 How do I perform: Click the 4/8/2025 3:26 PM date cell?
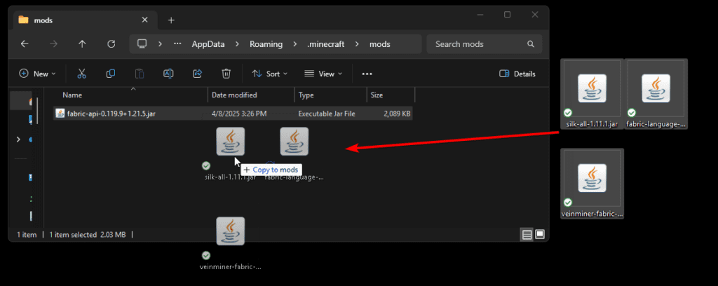tap(239, 114)
